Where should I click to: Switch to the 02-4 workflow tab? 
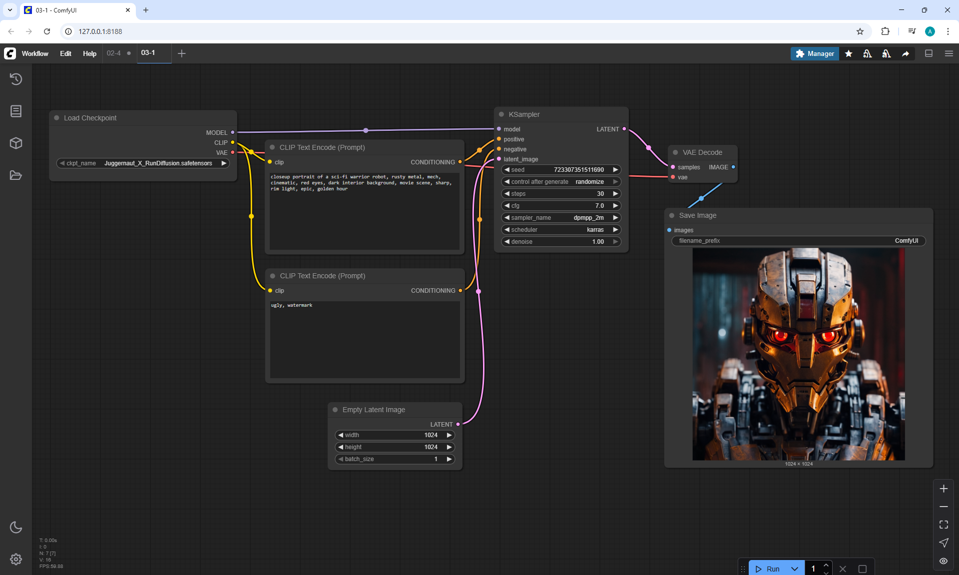click(113, 53)
